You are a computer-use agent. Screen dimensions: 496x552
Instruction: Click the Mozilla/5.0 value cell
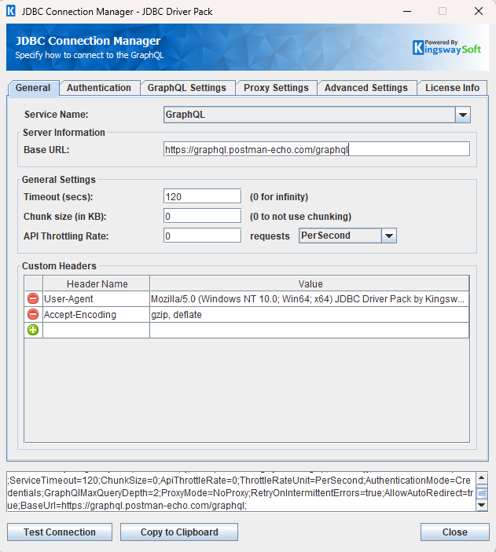[x=309, y=298]
